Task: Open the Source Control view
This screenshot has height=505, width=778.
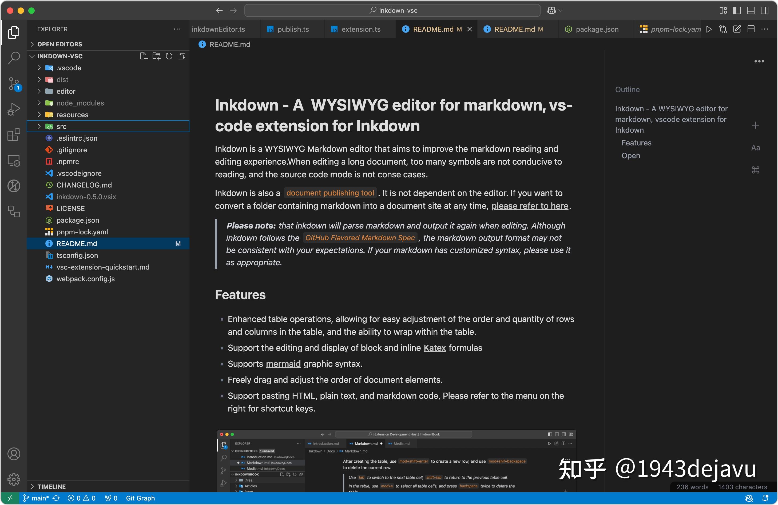Action: pos(14,83)
